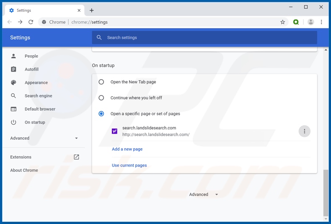Open the Appearance settings section

click(x=36, y=82)
